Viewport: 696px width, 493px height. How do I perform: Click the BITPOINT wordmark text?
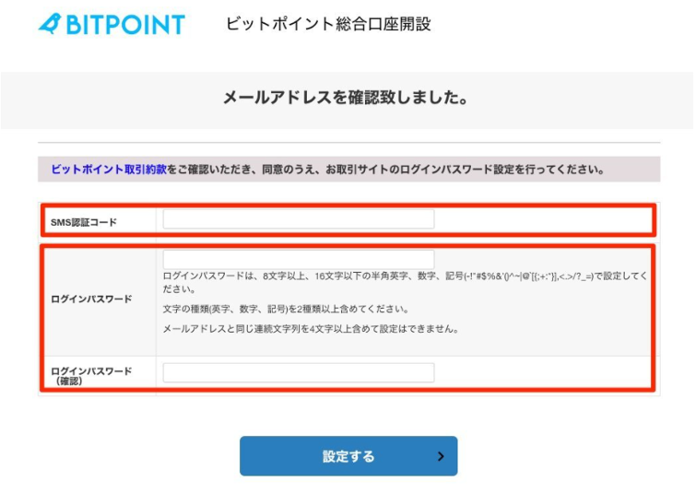click(x=124, y=25)
